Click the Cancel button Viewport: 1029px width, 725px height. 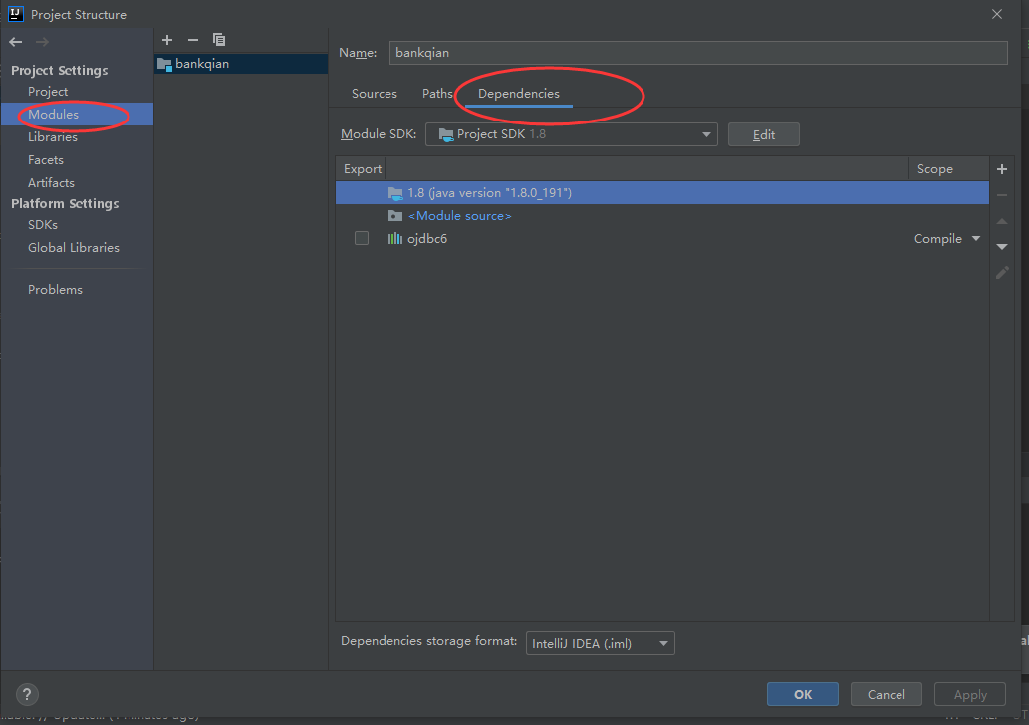pos(886,694)
